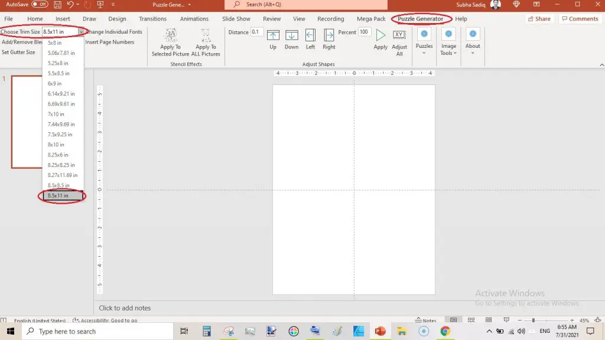The width and height of the screenshot is (605, 340).
Task: Switch to Reading View icon
Action: pos(489,320)
